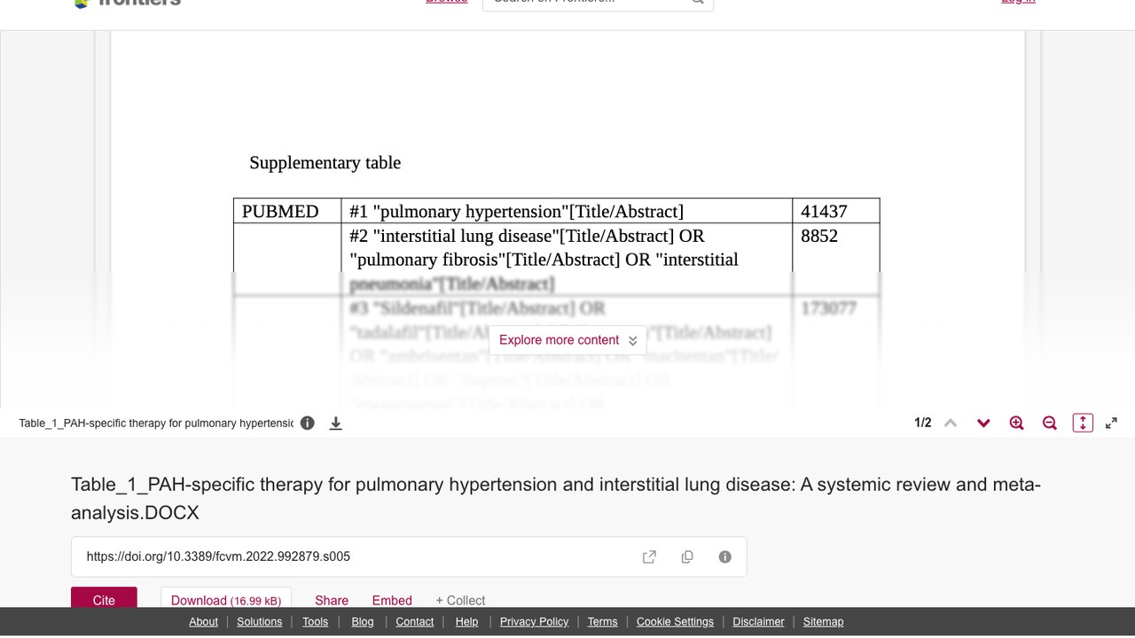Open the Terms footer link
1135x638 pixels.
(x=602, y=622)
